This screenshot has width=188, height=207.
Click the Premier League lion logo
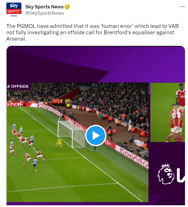coord(166,174)
